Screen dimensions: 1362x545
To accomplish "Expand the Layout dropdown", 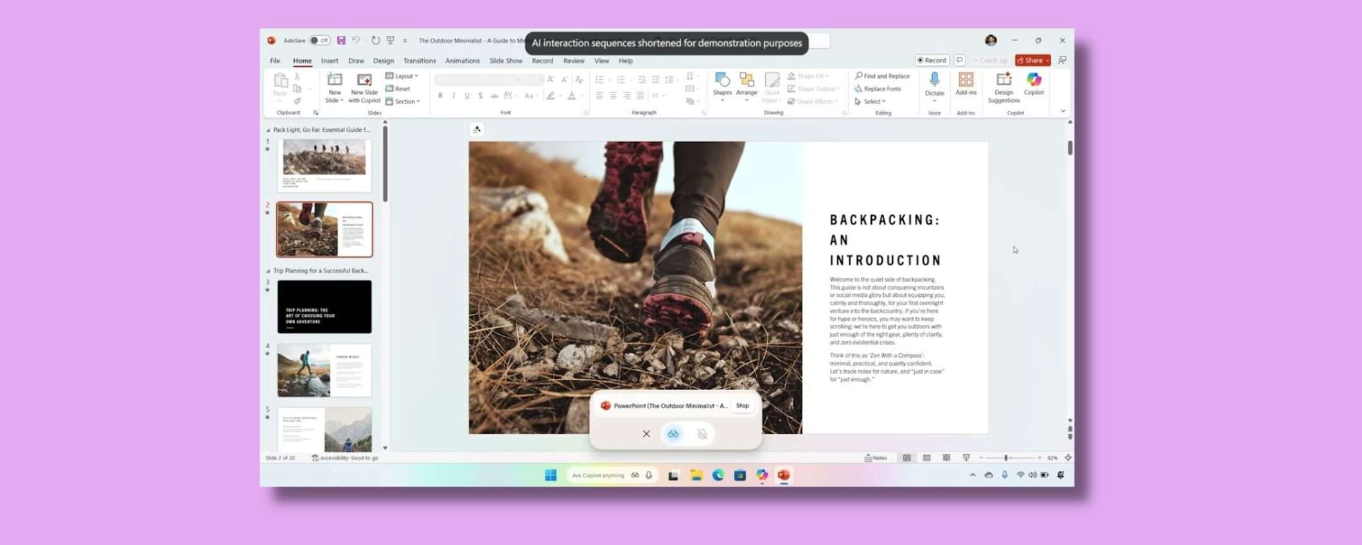I will 403,76.
